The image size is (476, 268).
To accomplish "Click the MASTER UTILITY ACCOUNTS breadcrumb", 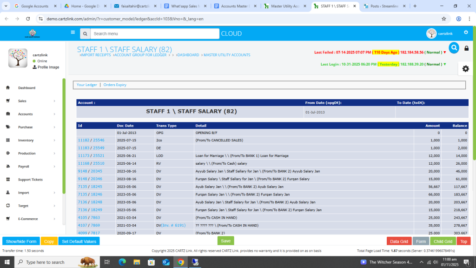I will [x=227, y=55].
